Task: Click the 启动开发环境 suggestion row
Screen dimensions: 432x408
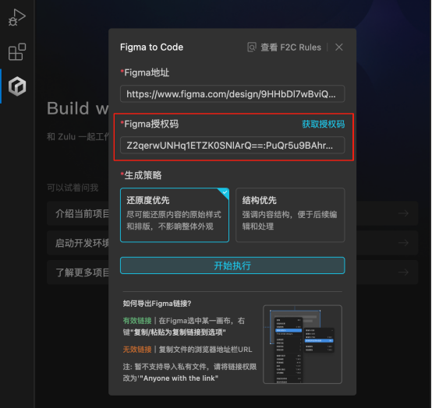Action: click(232, 243)
